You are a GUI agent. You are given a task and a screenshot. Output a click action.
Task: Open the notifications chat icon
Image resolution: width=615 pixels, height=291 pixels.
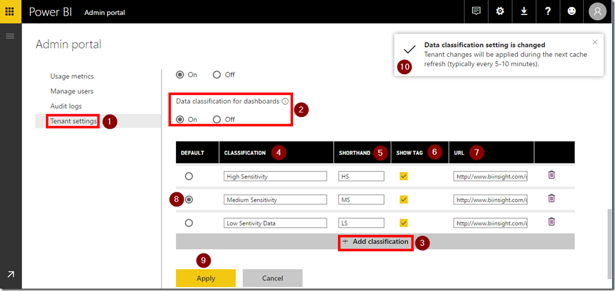(476, 11)
